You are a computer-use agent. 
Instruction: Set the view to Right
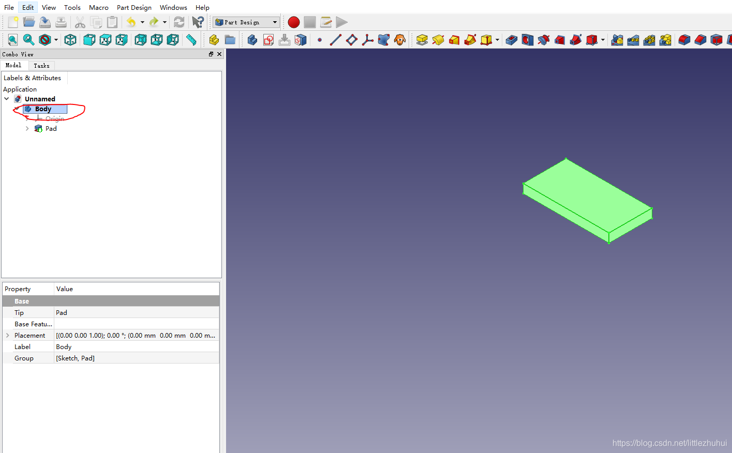tap(121, 40)
